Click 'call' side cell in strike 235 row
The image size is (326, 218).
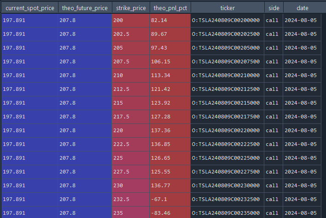point(274,212)
